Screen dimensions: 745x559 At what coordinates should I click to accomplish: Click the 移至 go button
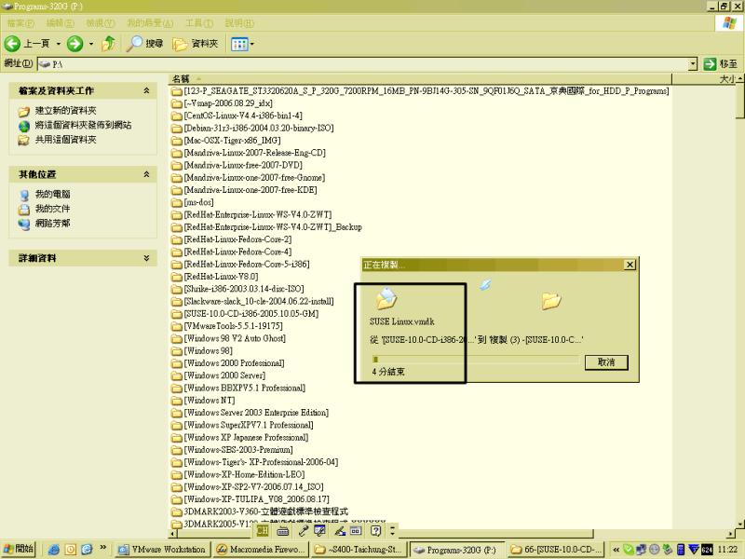[x=720, y=63]
